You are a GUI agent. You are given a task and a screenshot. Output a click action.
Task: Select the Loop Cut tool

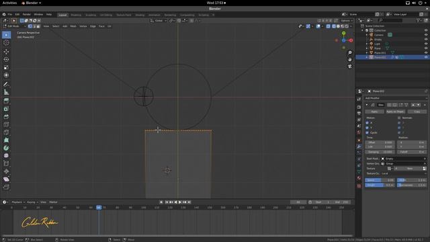point(6,124)
